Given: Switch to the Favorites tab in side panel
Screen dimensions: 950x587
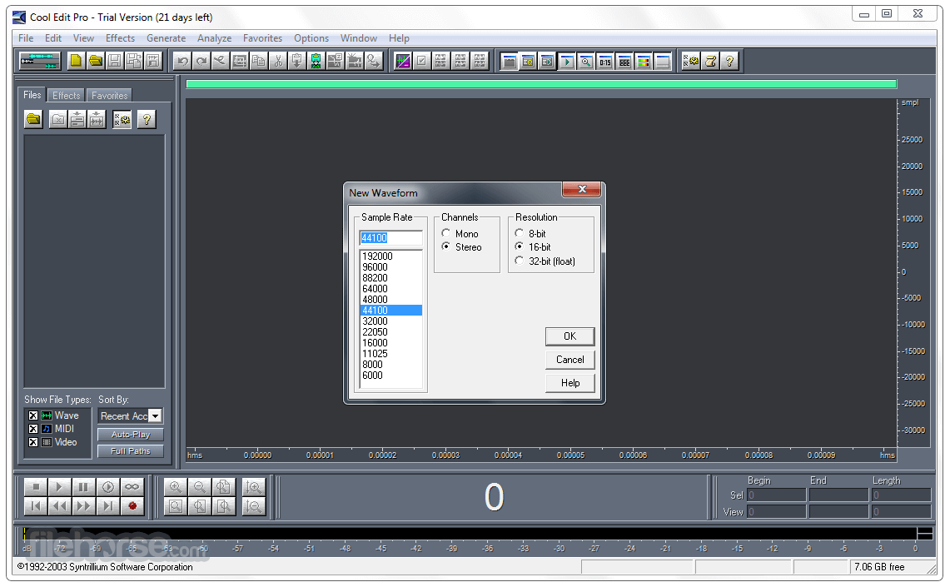Looking at the screenshot, I should coord(110,96).
